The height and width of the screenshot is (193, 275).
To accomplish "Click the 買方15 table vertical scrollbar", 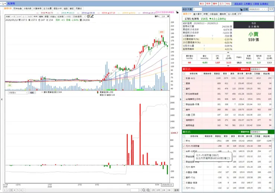I will pos(273,102).
